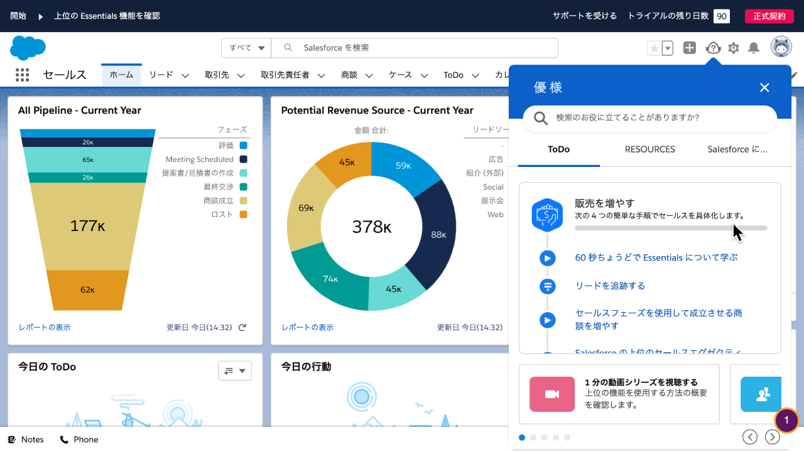Select the ToDo tab in help panel

(559, 149)
